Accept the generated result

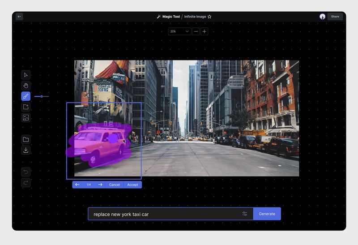(x=132, y=185)
